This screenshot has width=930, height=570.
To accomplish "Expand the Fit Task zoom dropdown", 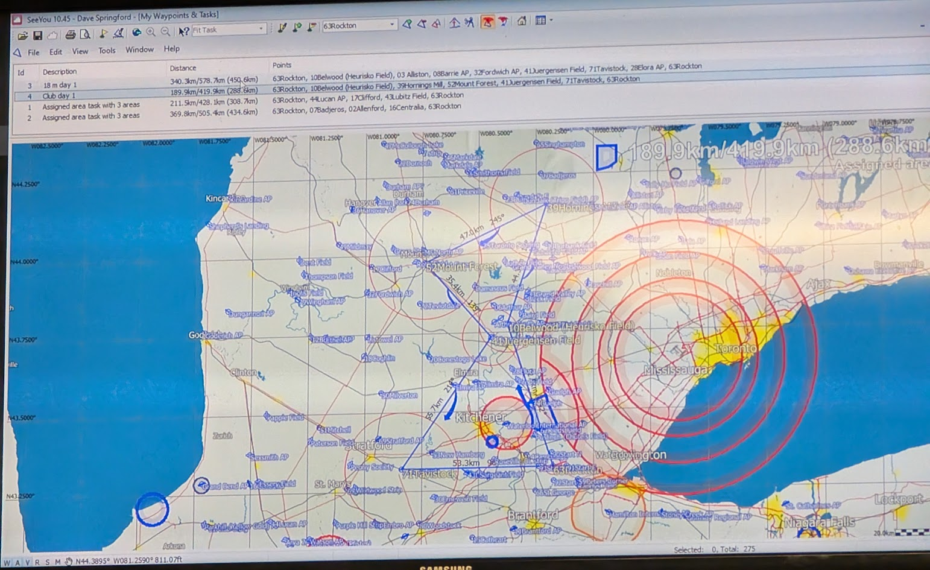I will [x=261, y=29].
